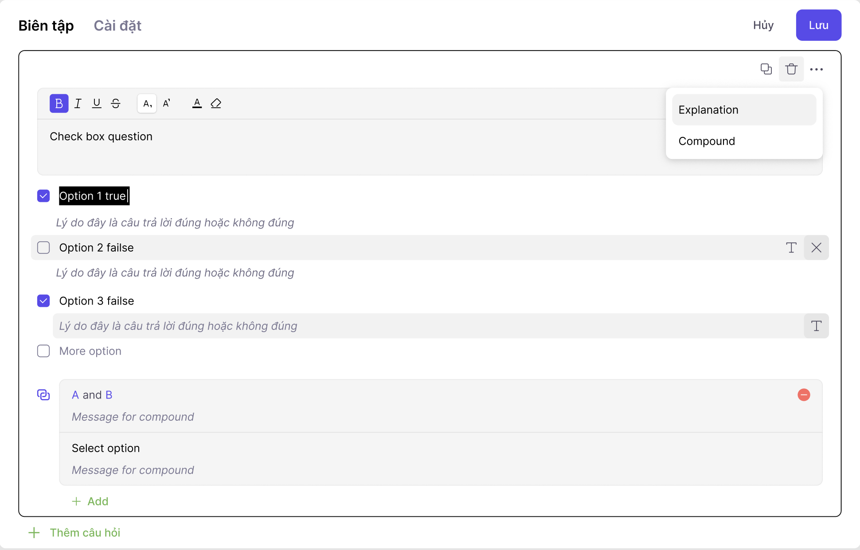Toggle subscript formatting
Viewport: 860px width, 550px height.
pos(147,104)
